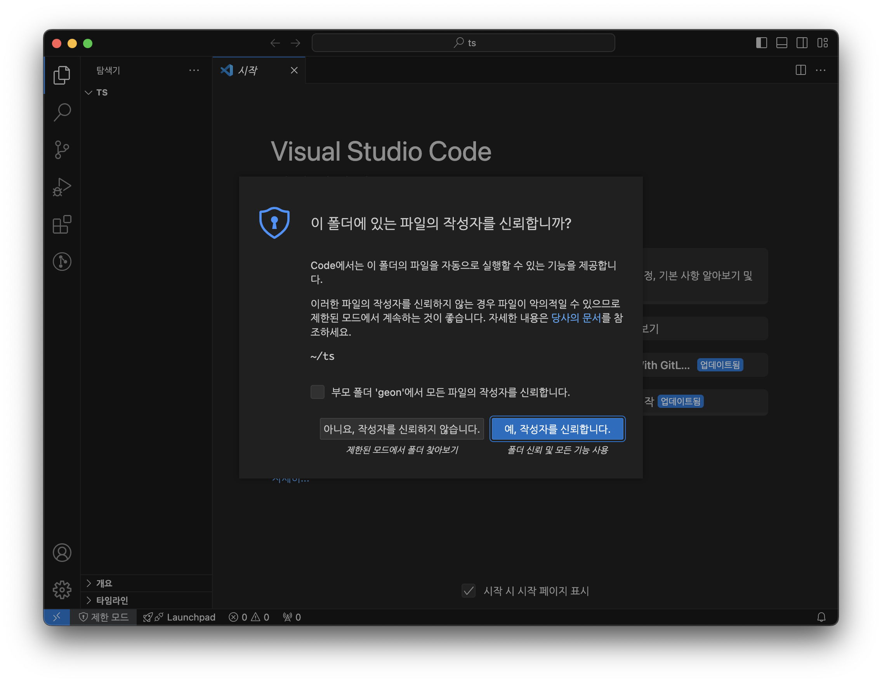Click Yes, I trust the authors button

point(557,429)
